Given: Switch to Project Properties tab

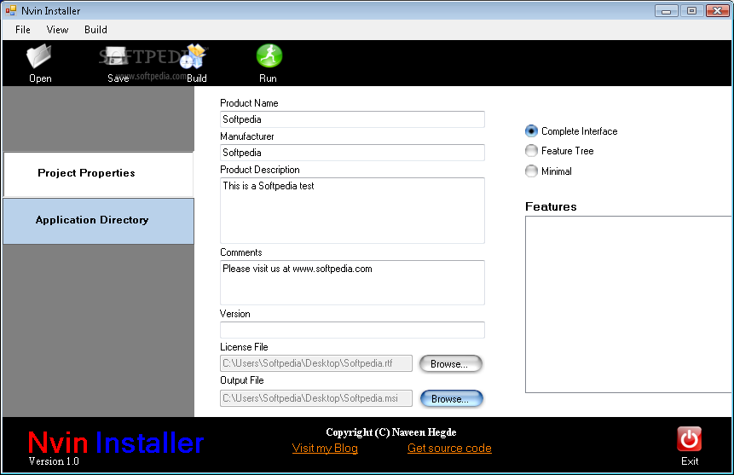Looking at the screenshot, I should coord(98,174).
